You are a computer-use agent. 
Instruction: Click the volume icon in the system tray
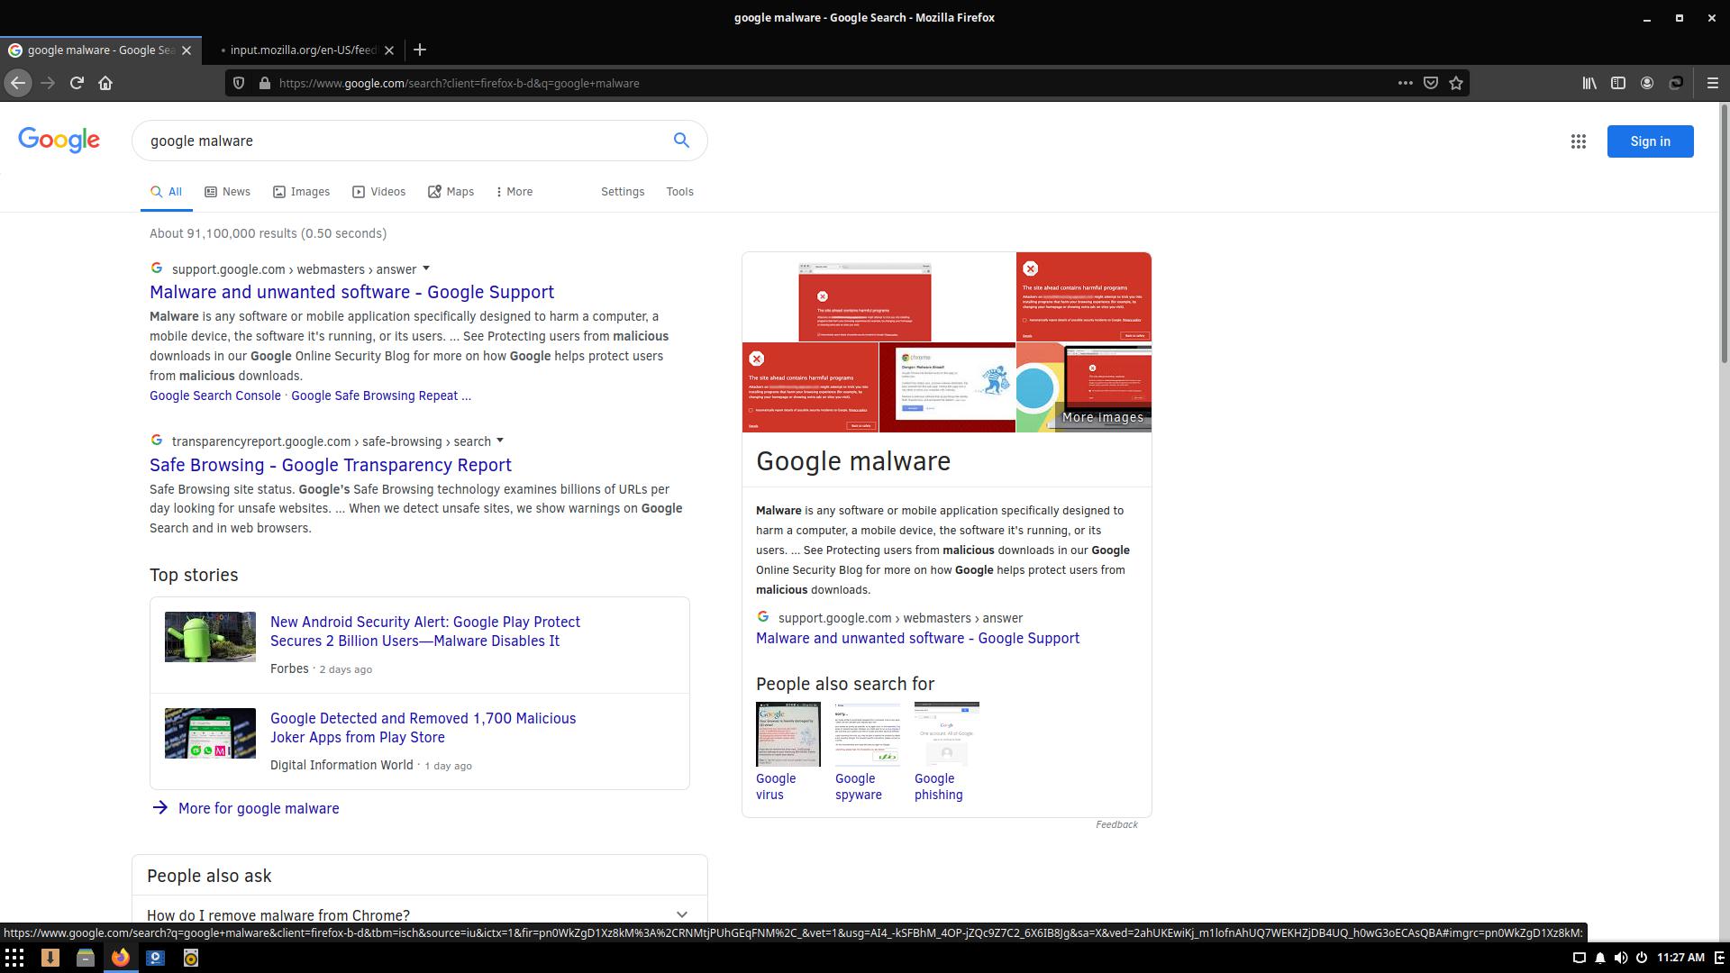click(1621, 958)
